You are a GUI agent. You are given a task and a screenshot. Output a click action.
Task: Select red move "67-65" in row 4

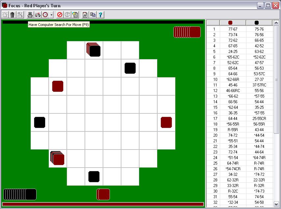click(233, 46)
